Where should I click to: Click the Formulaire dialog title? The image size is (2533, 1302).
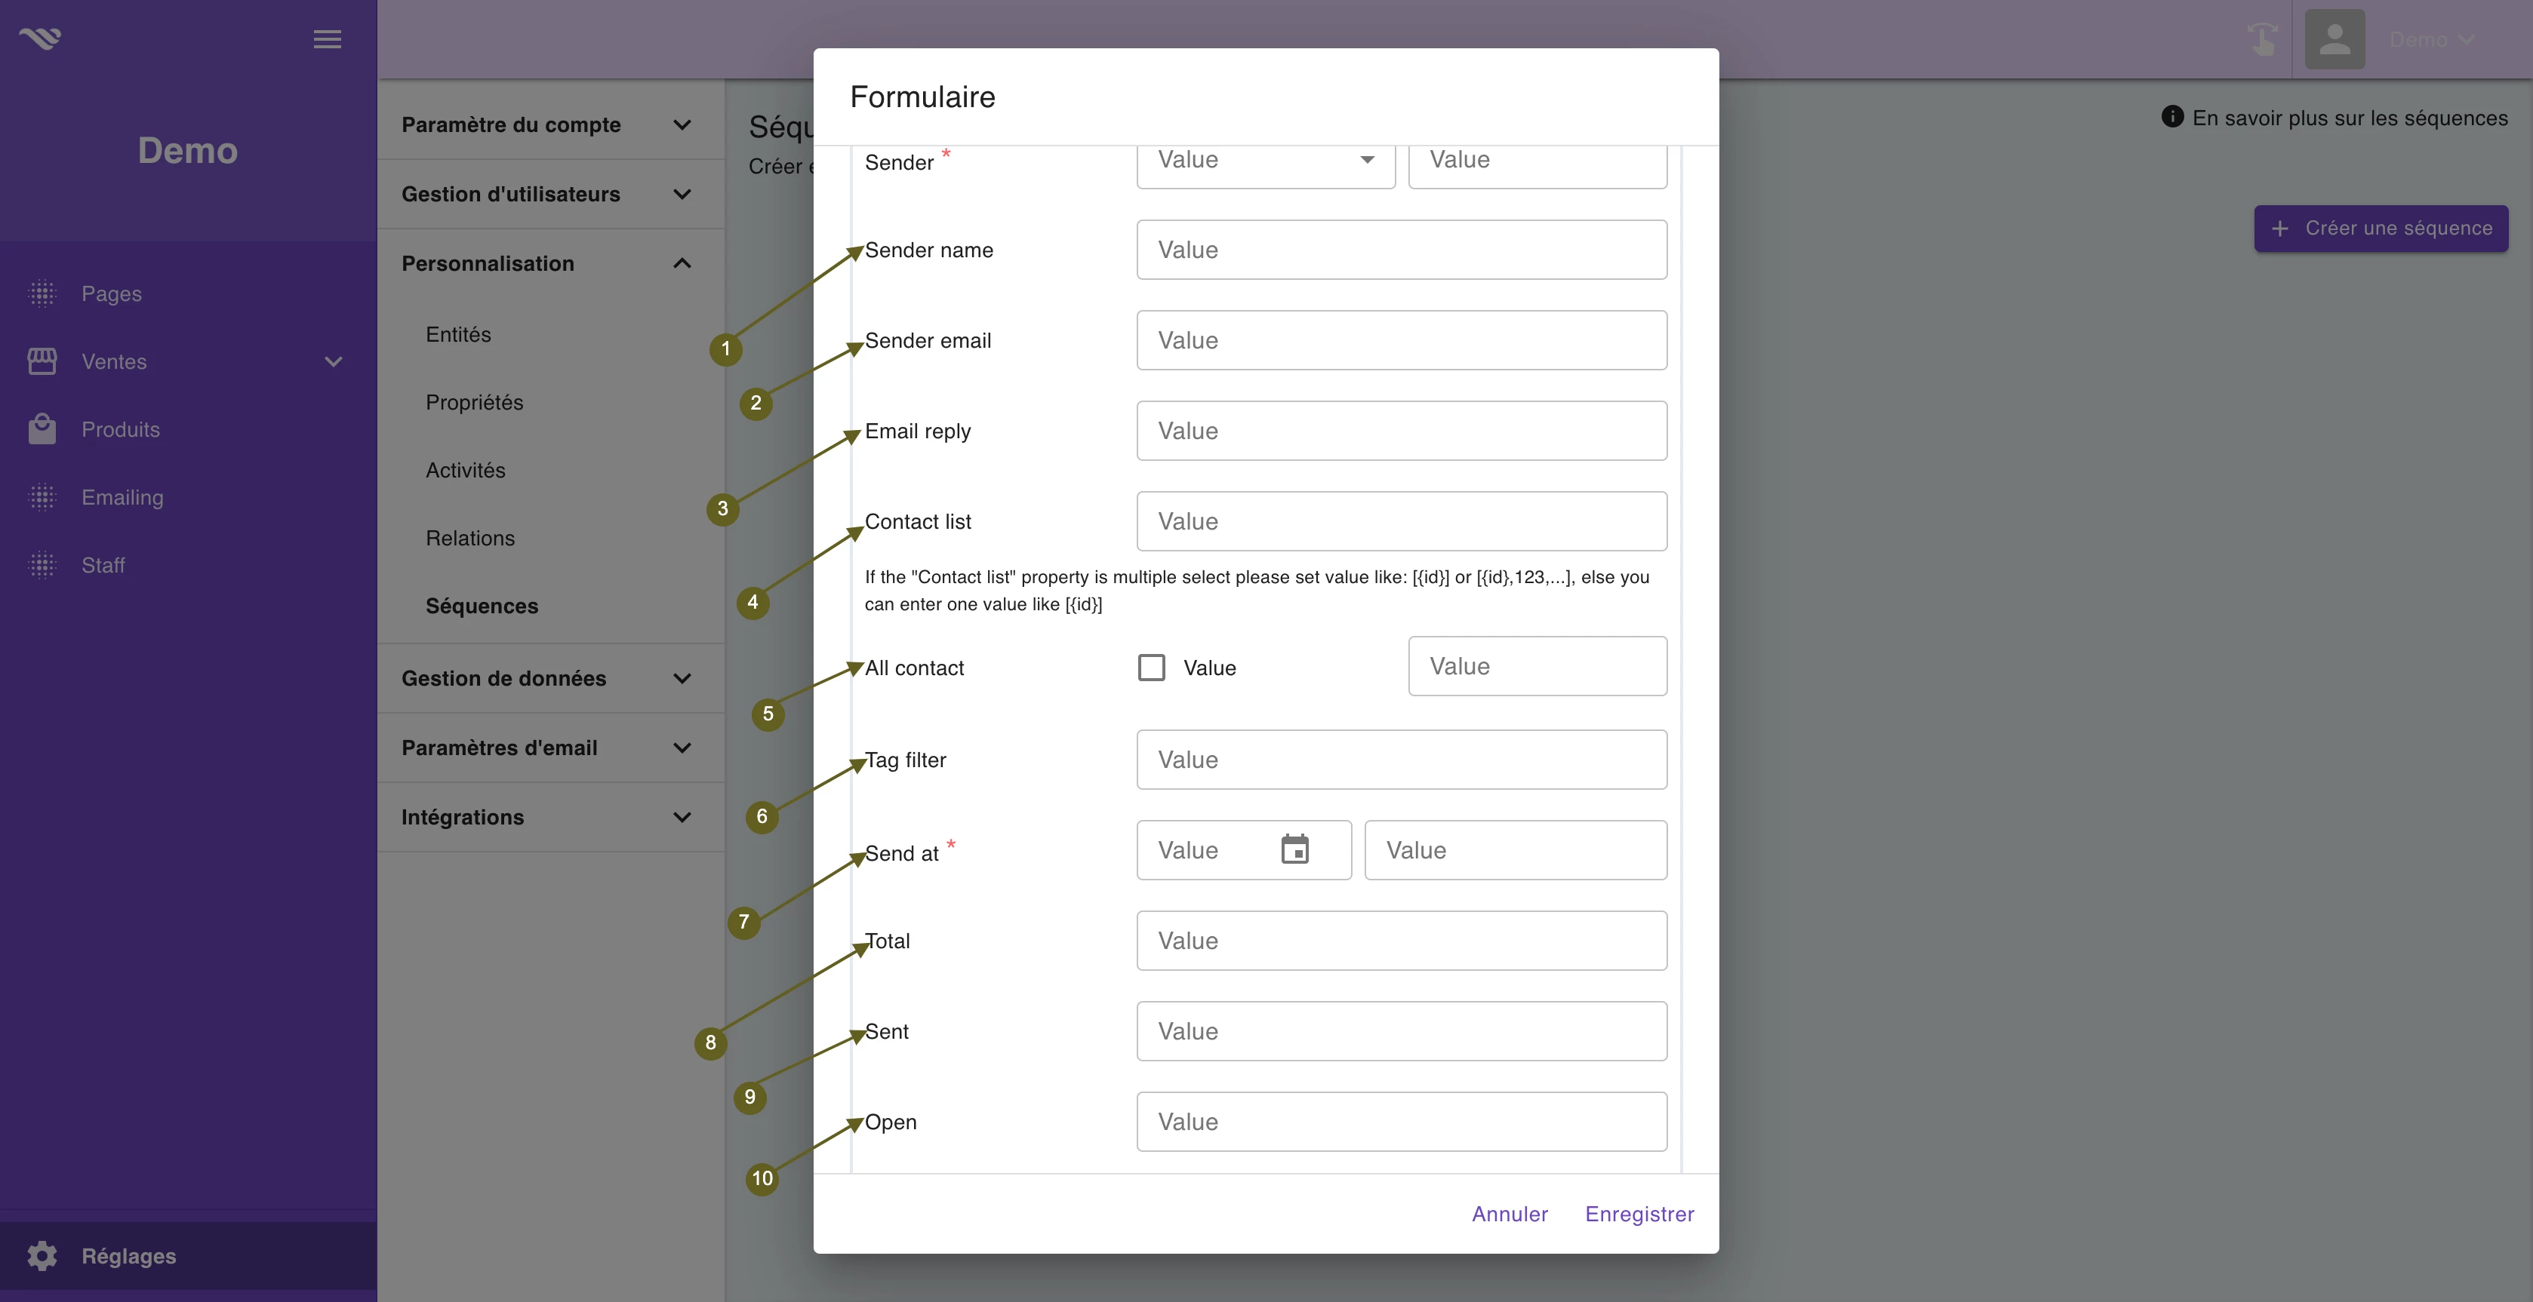(922, 97)
